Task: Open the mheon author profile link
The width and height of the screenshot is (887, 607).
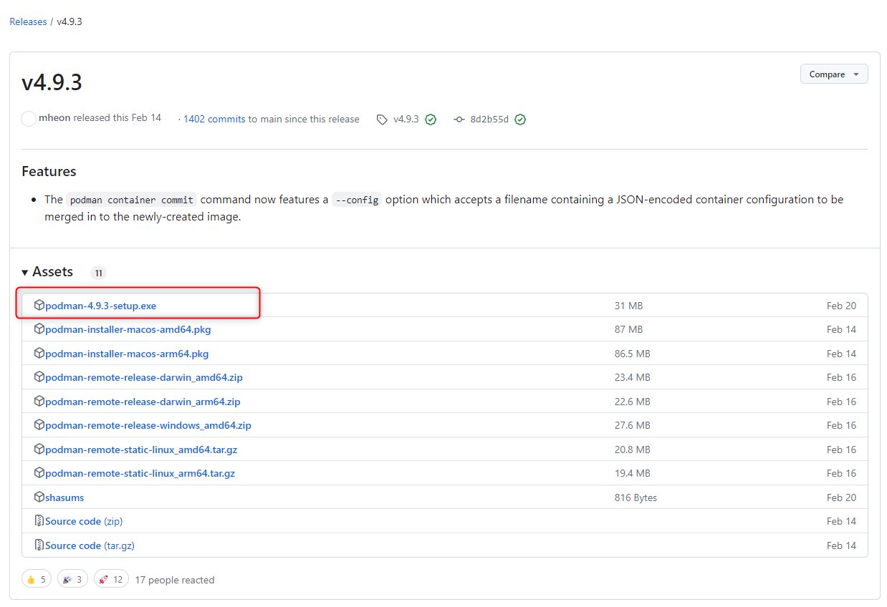Action: tap(54, 118)
